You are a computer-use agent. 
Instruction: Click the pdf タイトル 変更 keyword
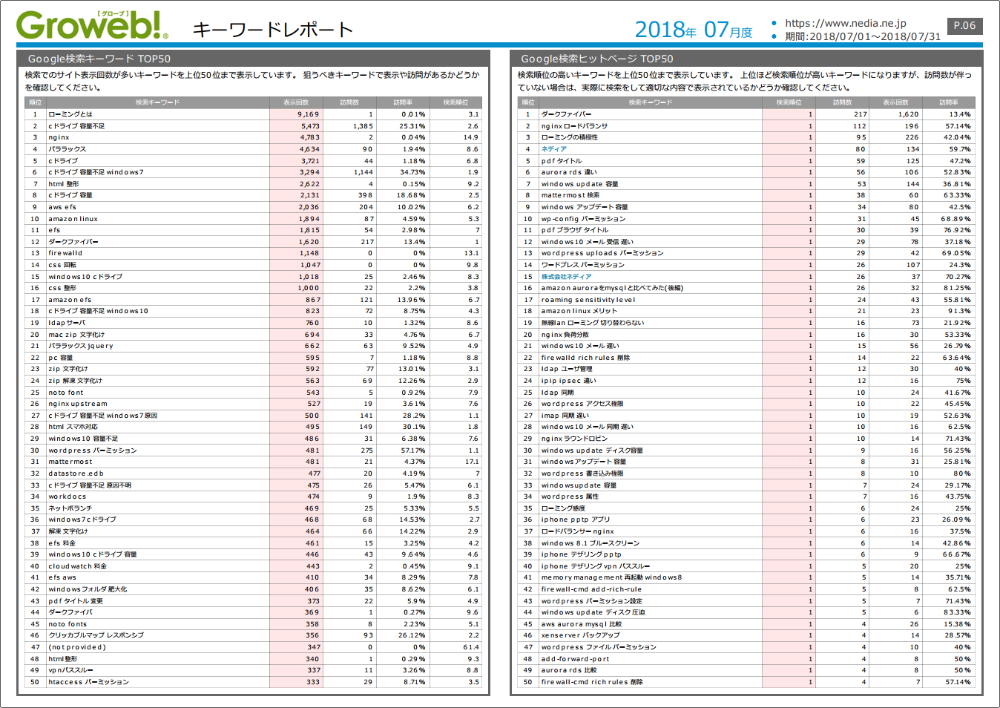(x=76, y=601)
